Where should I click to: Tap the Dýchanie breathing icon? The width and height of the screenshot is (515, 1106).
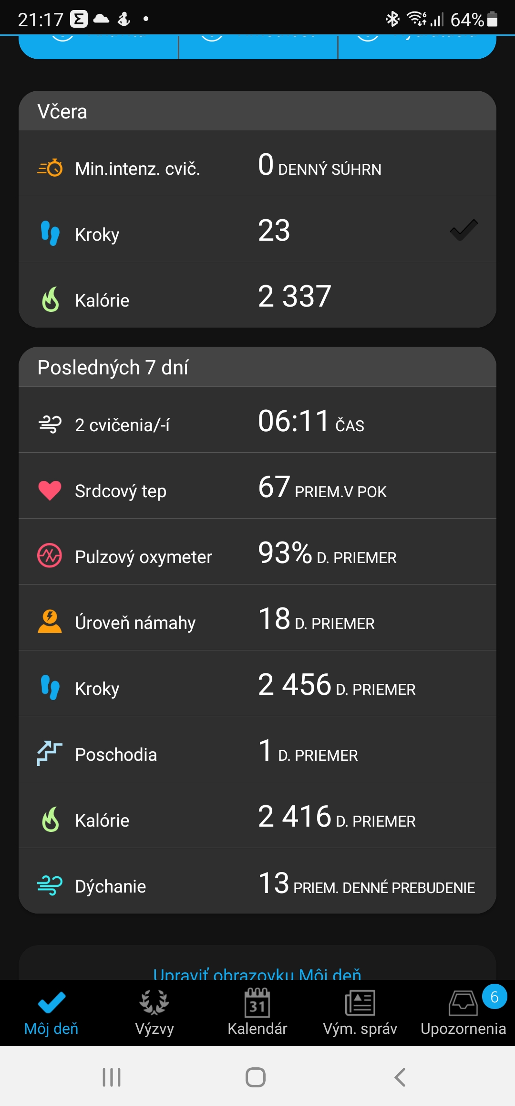[x=50, y=886]
